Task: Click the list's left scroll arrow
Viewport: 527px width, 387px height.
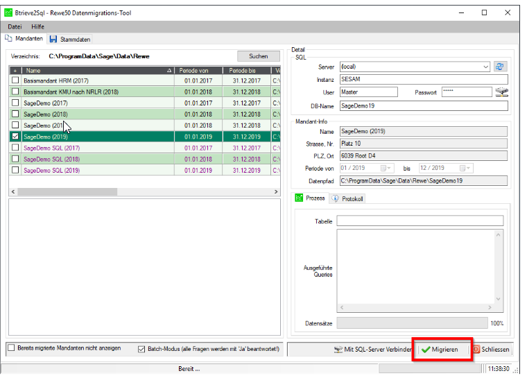Action: click(x=13, y=191)
